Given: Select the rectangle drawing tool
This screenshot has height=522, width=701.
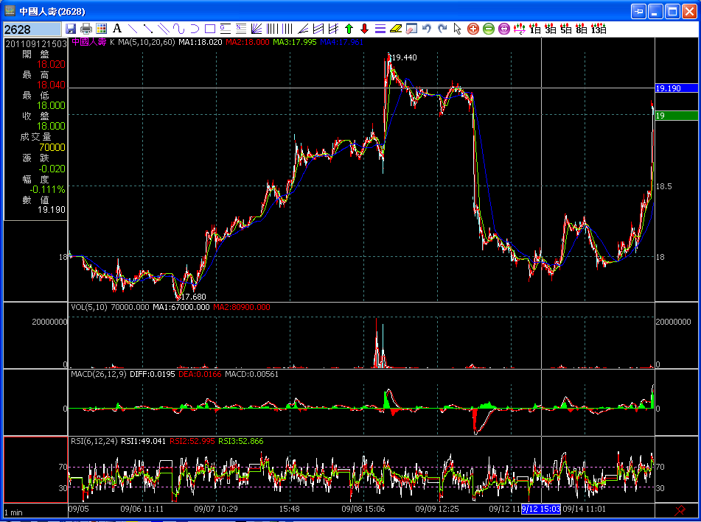Looking at the screenshot, I should (x=209, y=29).
